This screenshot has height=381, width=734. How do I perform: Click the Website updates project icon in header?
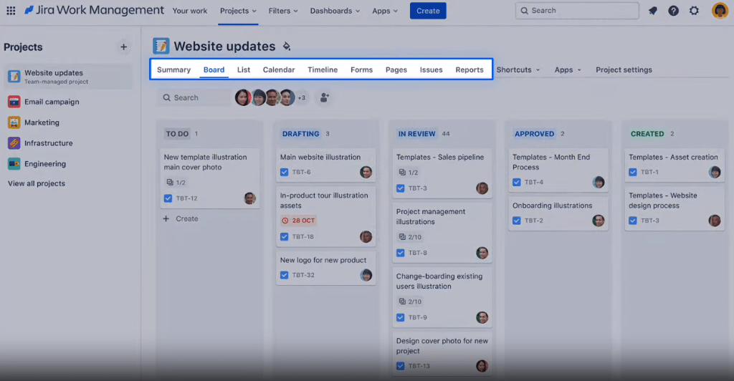[x=161, y=46]
